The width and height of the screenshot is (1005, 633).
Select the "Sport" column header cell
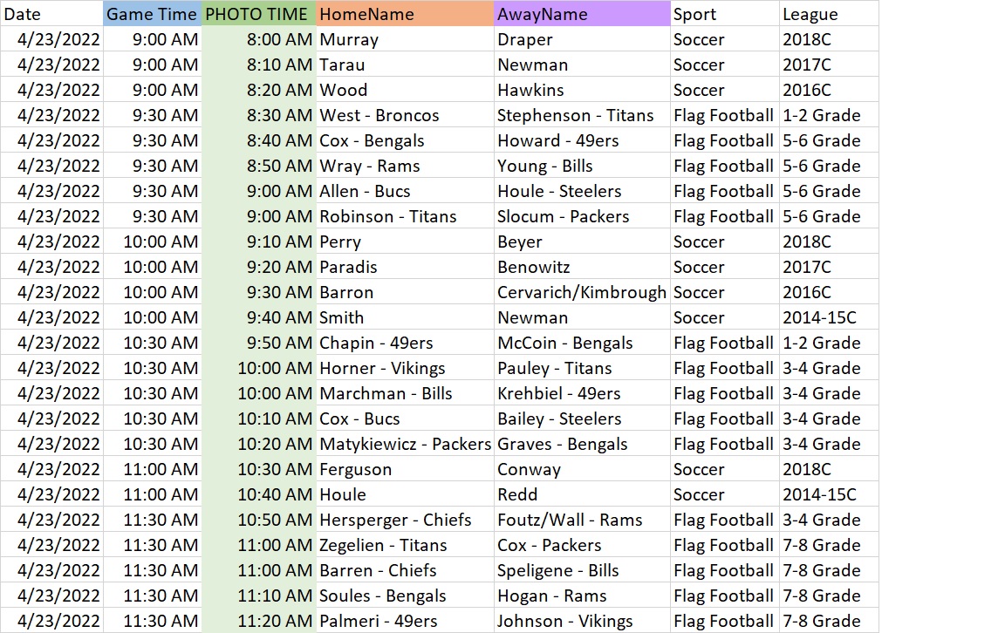tap(724, 14)
